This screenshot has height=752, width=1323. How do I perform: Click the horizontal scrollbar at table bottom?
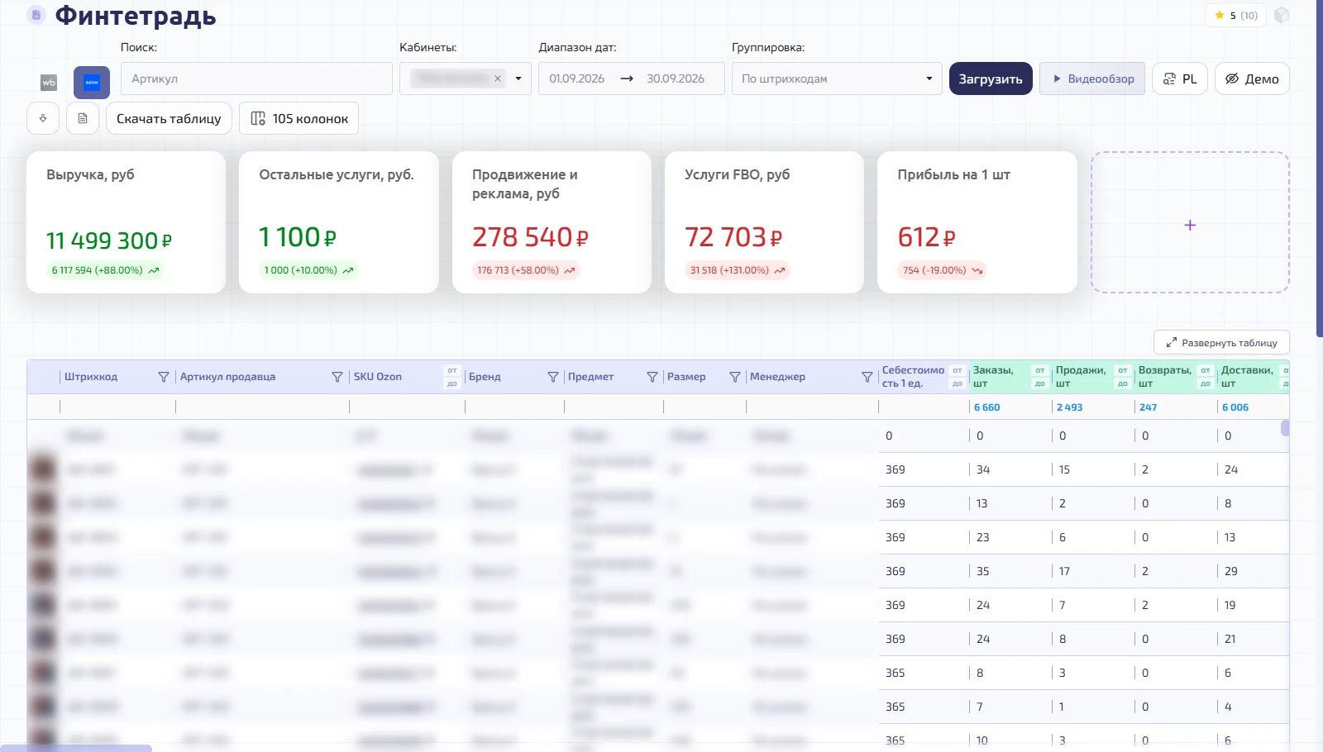pos(76,748)
